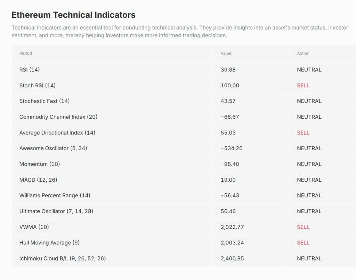Select Williams Percent Range (14) row
This screenshot has width=356, height=280.
click(x=55, y=195)
